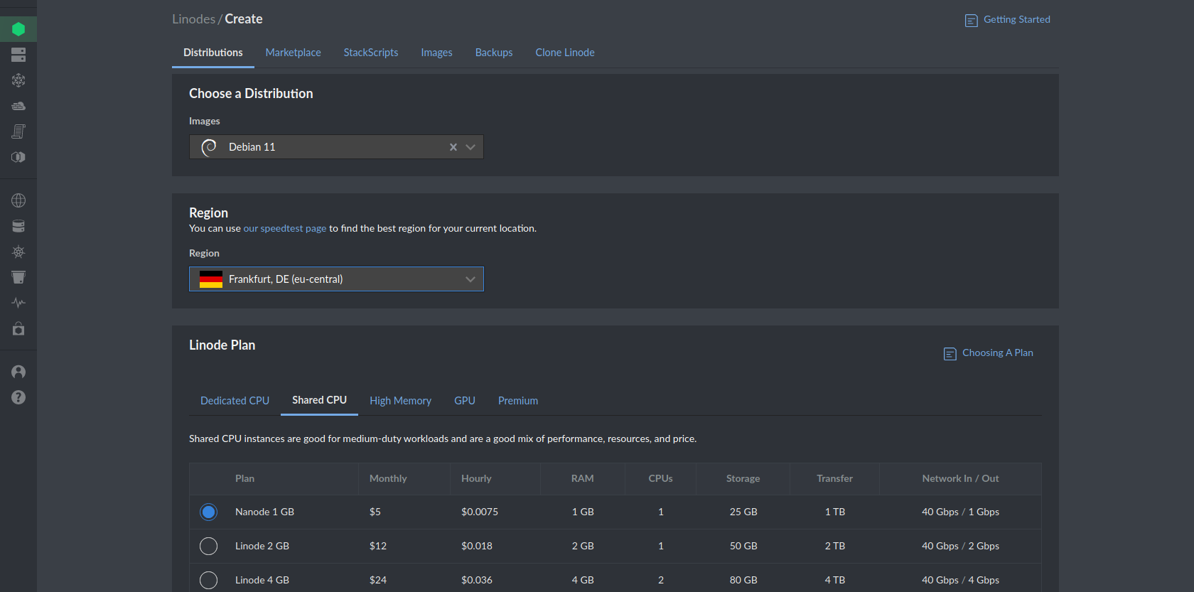The width and height of the screenshot is (1194, 592).
Task: Select the Linode 2 GB plan radio button
Action: point(208,546)
